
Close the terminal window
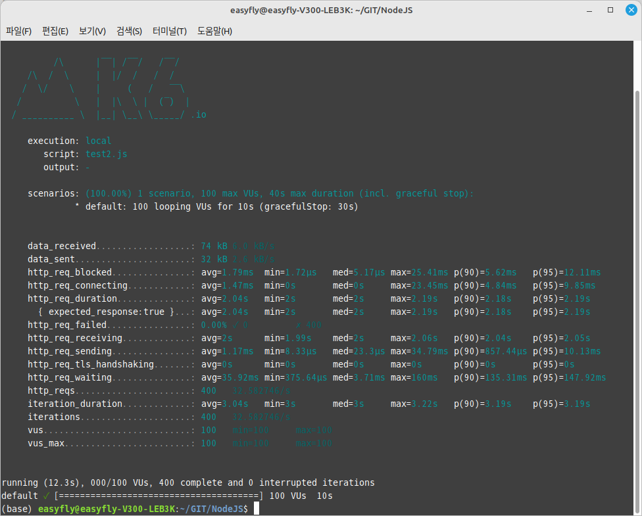[x=631, y=10]
